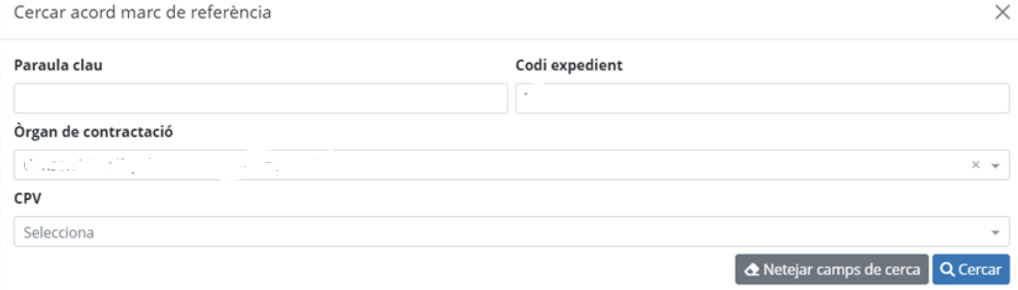The height and width of the screenshot is (290, 1018).
Task: Click the Paraula clau label
Action: pyautogui.click(x=58, y=65)
